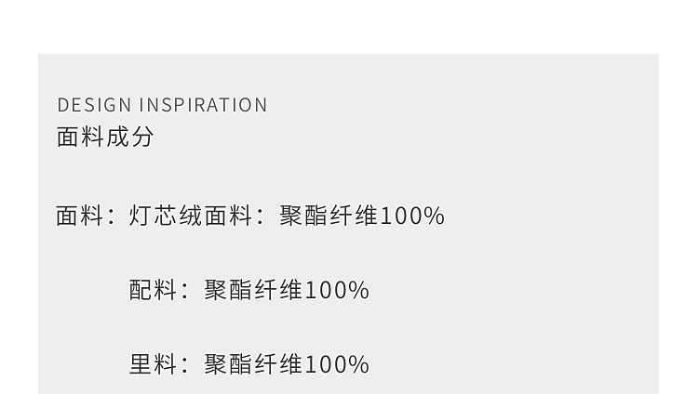Viewport: 698px width, 394px height.
Task: Click "100%" in the 里料 row
Action: pyautogui.click(x=338, y=364)
